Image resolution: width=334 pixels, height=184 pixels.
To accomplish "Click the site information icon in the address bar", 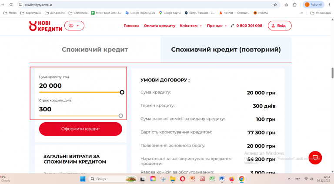I will (21, 5).
